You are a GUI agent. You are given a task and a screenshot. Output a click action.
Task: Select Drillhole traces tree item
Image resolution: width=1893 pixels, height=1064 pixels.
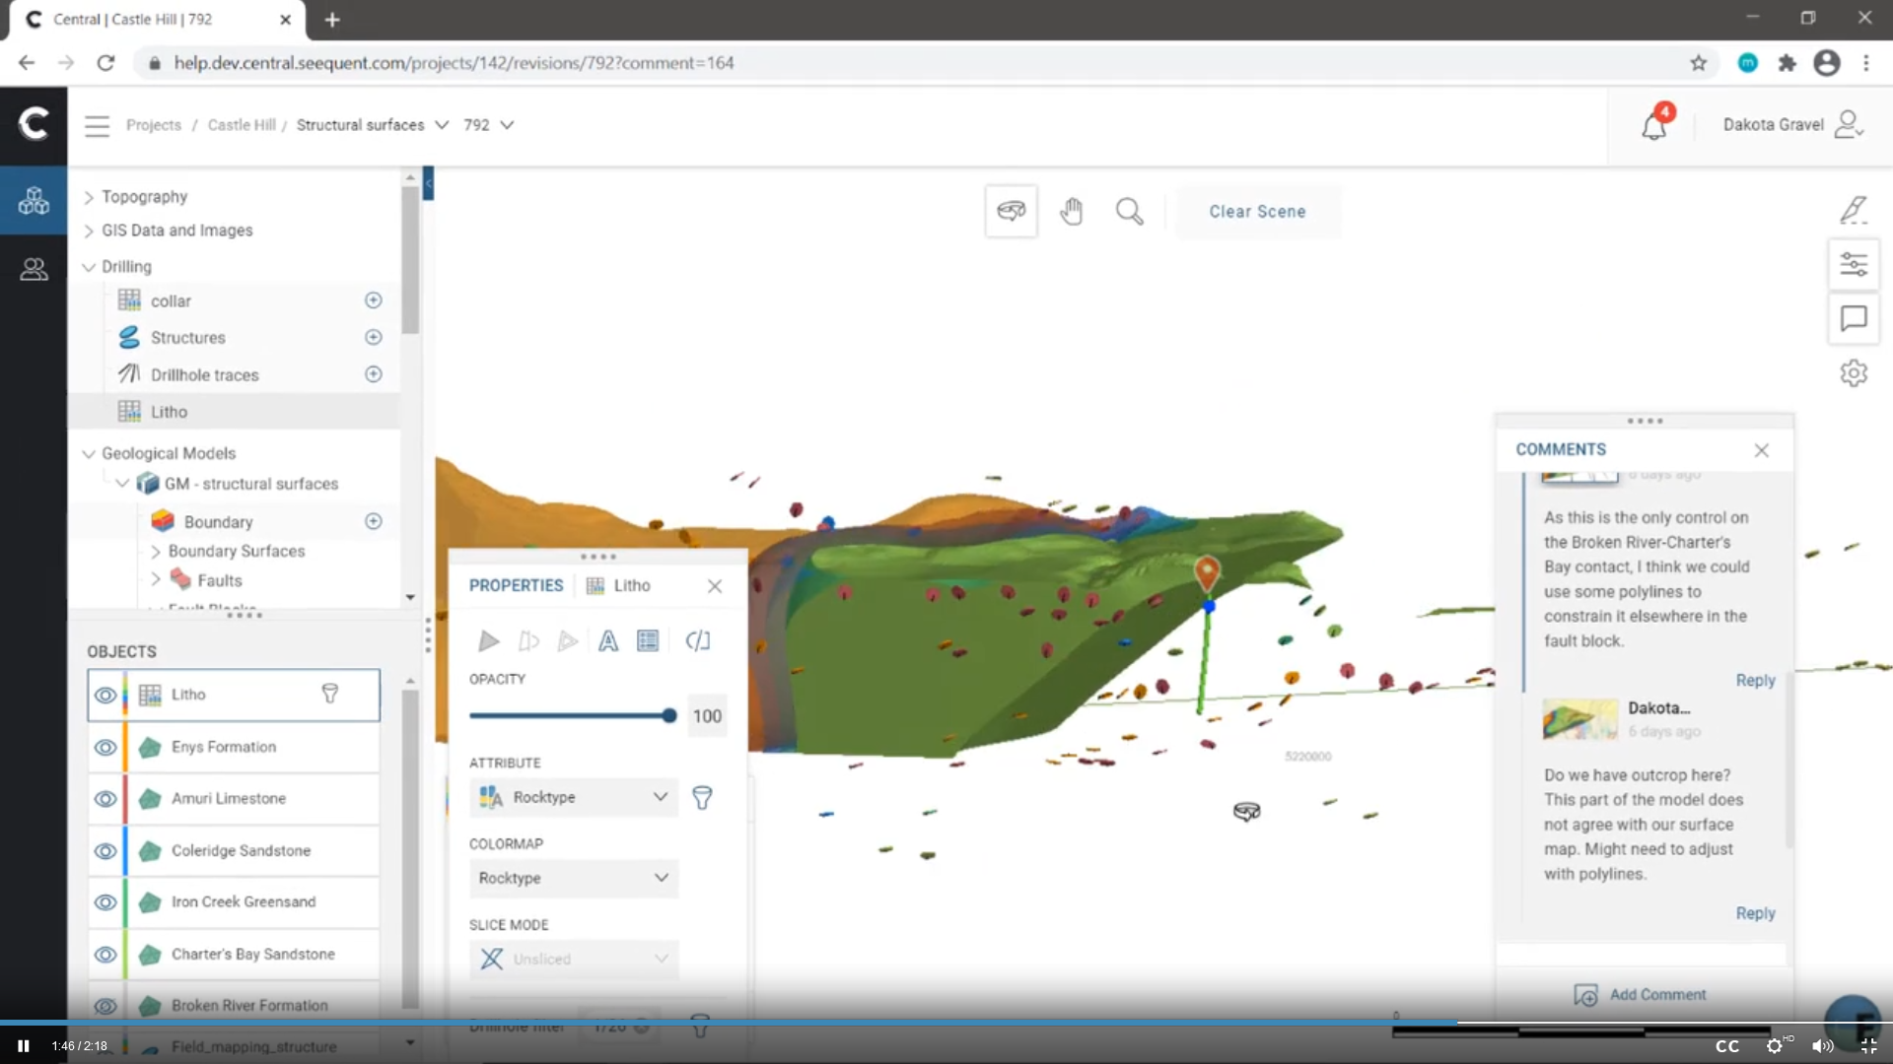[x=204, y=374]
